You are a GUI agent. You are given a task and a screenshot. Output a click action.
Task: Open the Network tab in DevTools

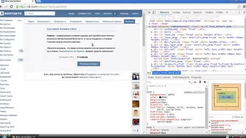(x=197, y=12)
